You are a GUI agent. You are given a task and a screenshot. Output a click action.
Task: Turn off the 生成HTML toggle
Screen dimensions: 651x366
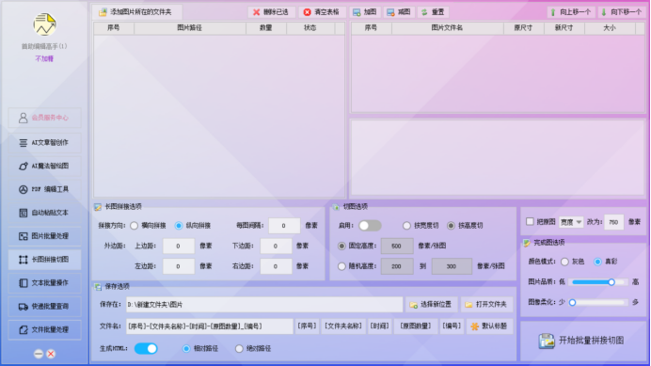[146, 348]
